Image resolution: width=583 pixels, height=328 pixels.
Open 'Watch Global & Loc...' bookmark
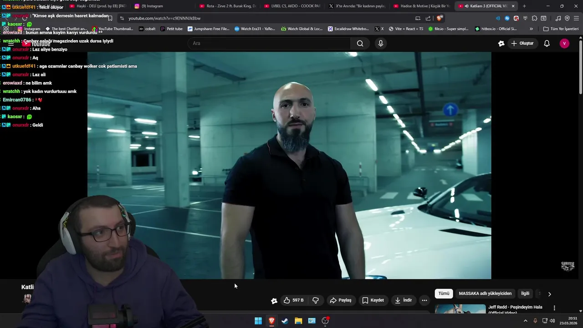(x=302, y=29)
